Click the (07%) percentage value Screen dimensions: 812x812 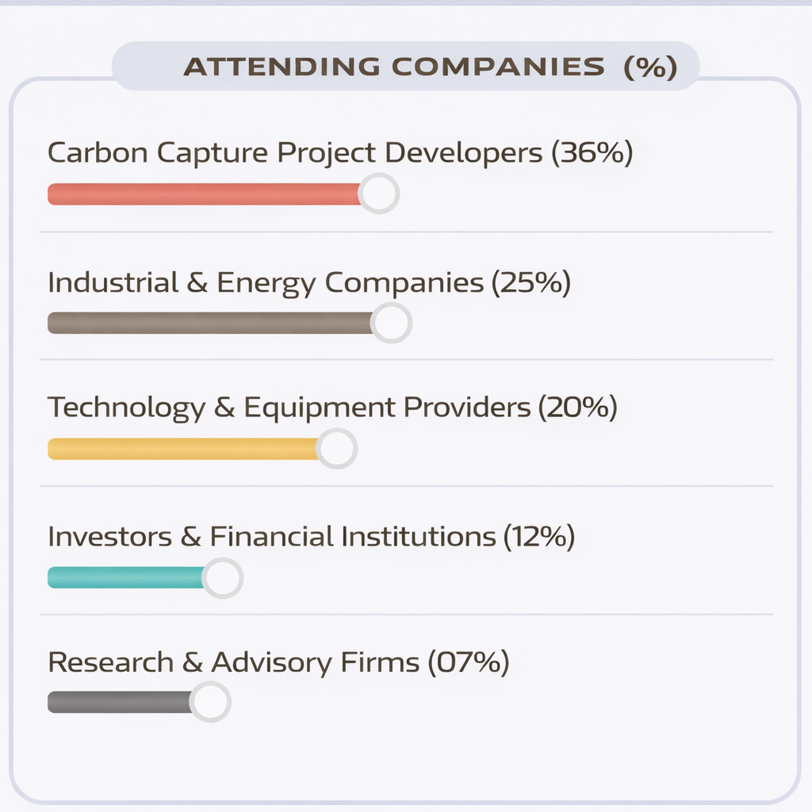point(468,662)
